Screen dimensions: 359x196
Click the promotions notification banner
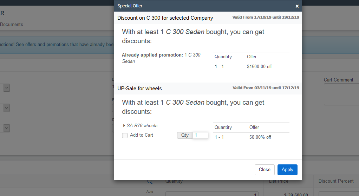57,45
